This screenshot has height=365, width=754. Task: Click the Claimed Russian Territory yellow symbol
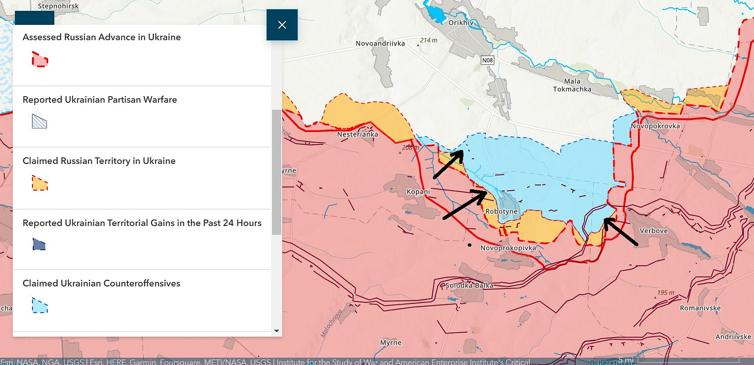point(40,183)
